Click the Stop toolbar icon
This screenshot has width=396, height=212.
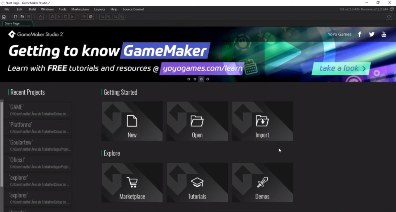[66, 16]
